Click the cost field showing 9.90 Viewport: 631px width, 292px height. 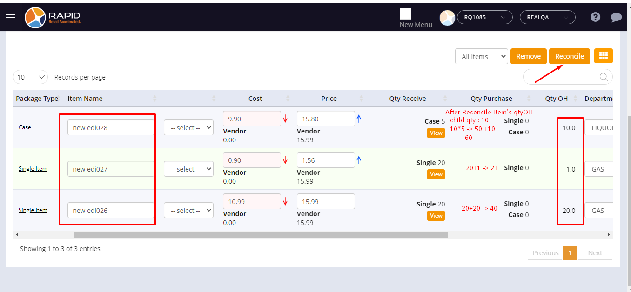[x=252, y=119]
